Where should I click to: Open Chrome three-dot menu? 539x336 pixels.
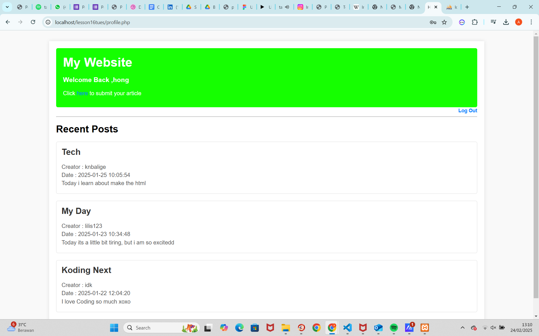[531, 22]
